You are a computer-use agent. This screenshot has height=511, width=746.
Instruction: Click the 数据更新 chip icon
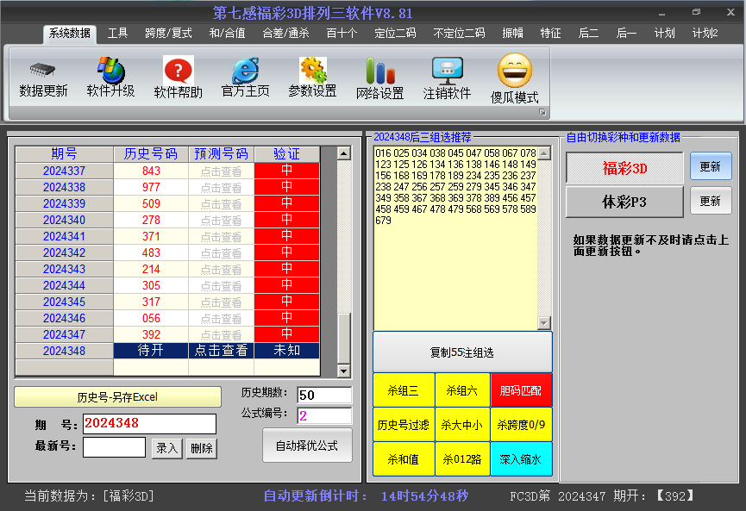click(x=43, y=70)
